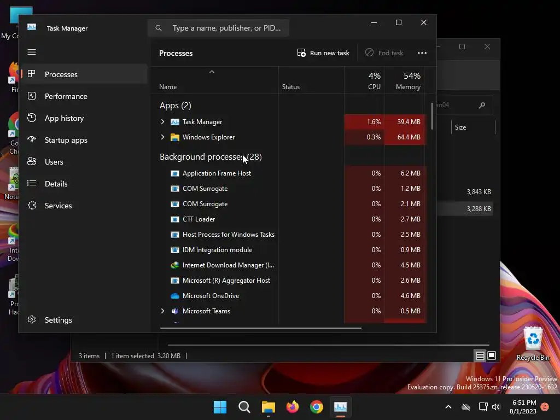Click the Internet Download Manager process icon
This screenshot has width=560, height=420.
click(x=174, y=265)
